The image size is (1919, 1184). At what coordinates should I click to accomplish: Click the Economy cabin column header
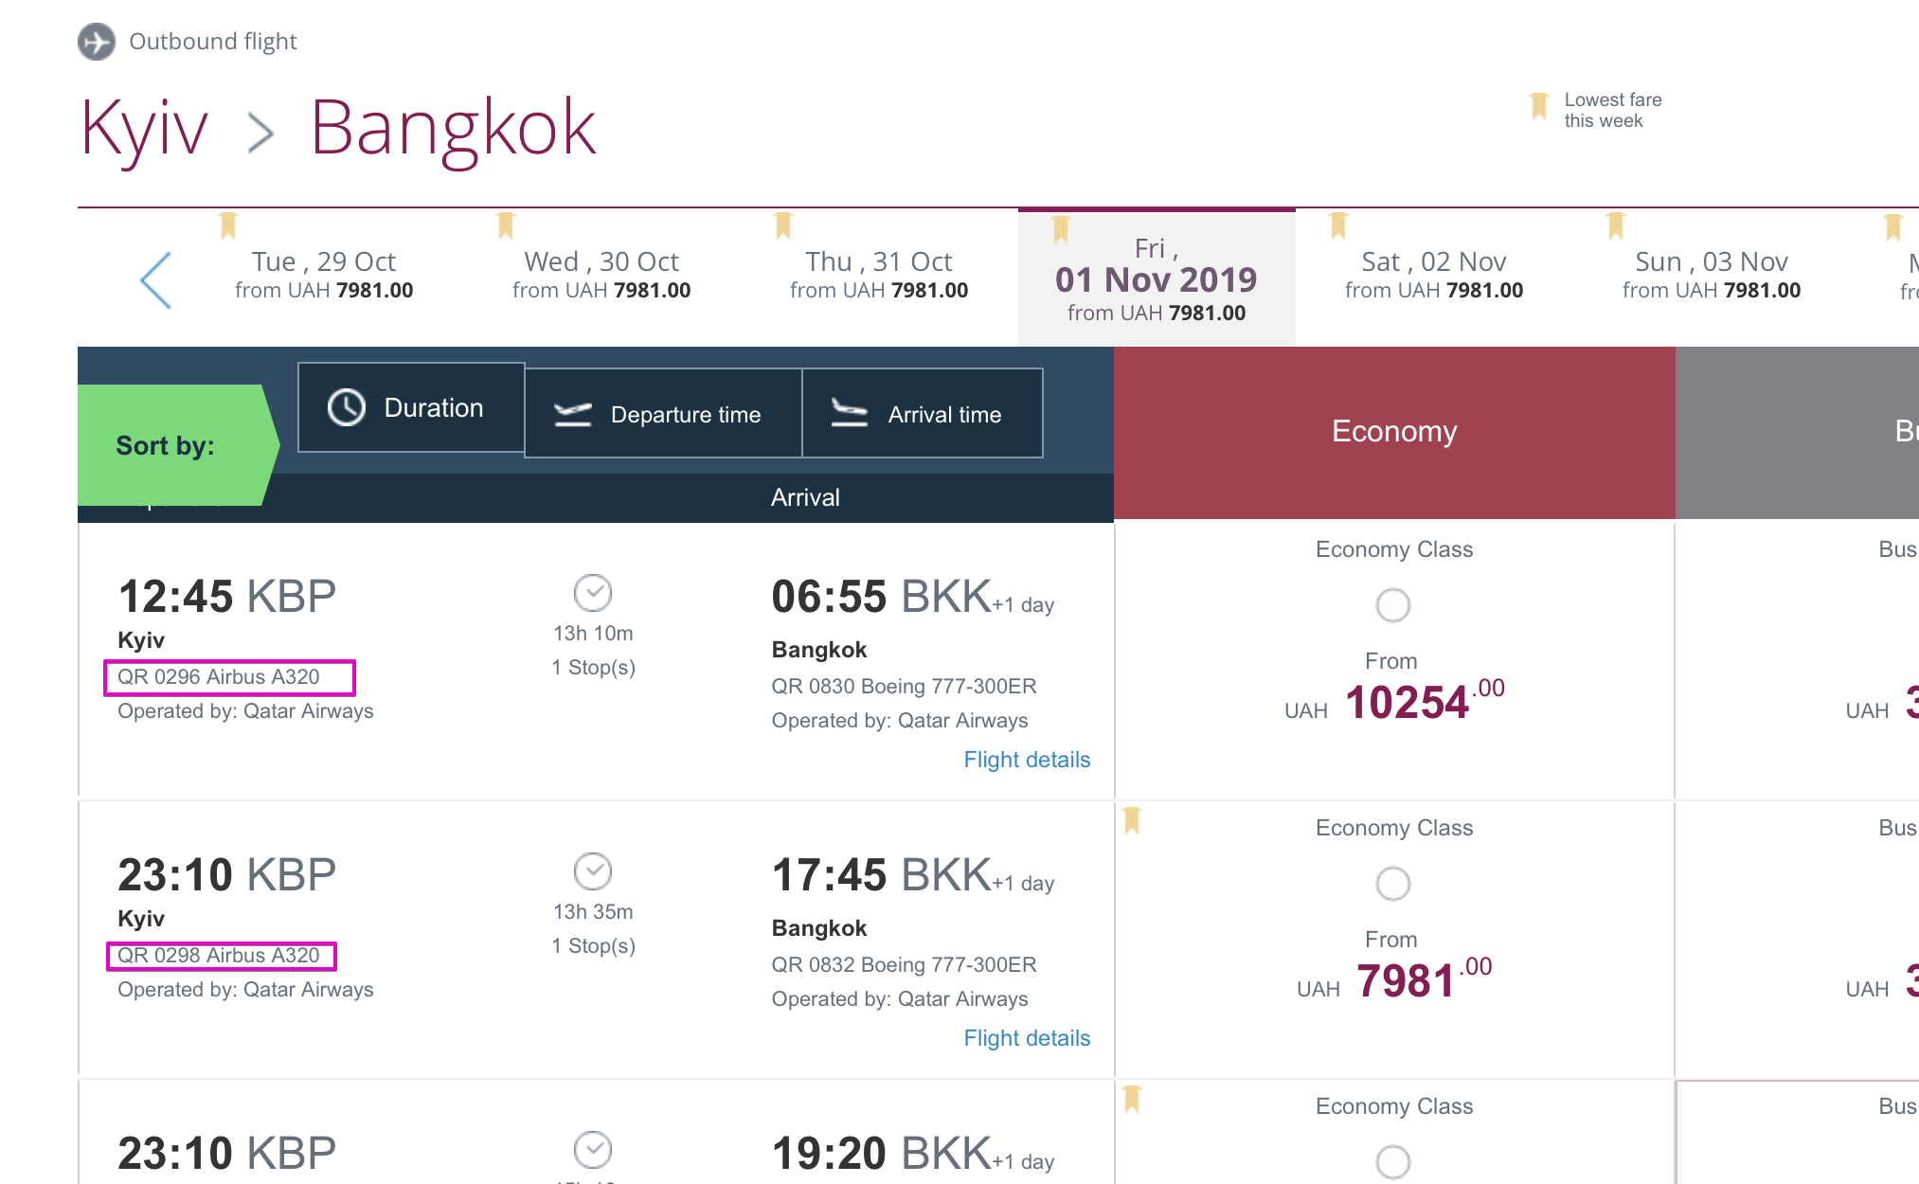point(1393,432)
